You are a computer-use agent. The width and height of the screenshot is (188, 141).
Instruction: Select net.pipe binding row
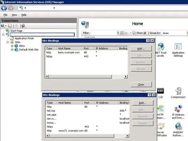[87, 115]
